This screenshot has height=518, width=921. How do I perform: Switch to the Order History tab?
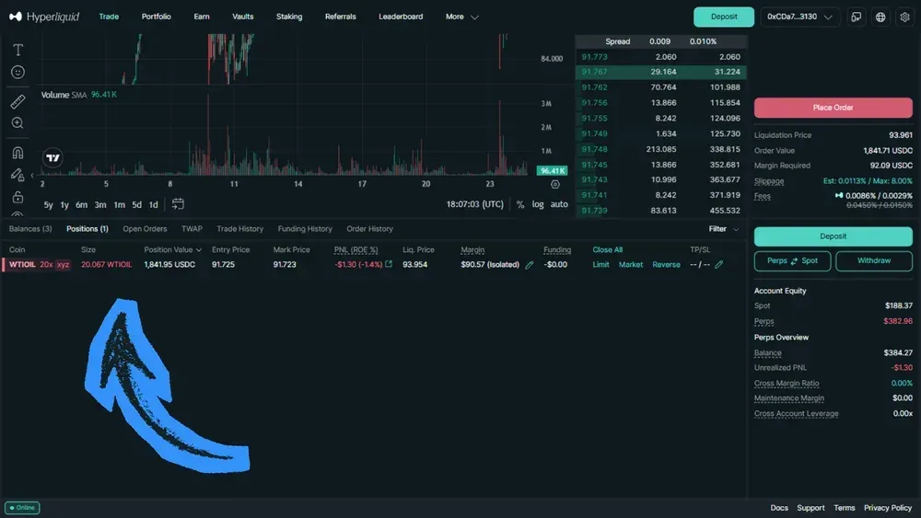coord(369,229)
